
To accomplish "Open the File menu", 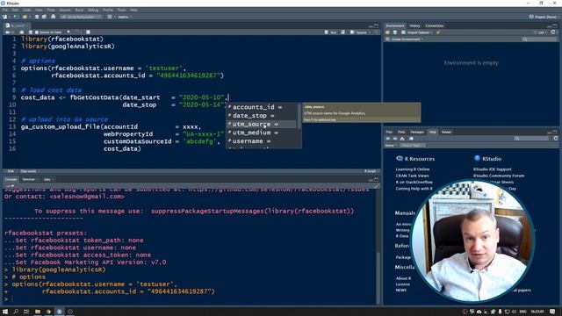I will point(4,10).
